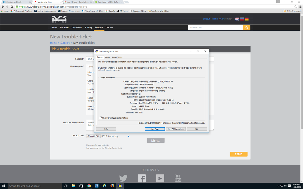Reload the page with the refresh icon

[x=12, y=7]
